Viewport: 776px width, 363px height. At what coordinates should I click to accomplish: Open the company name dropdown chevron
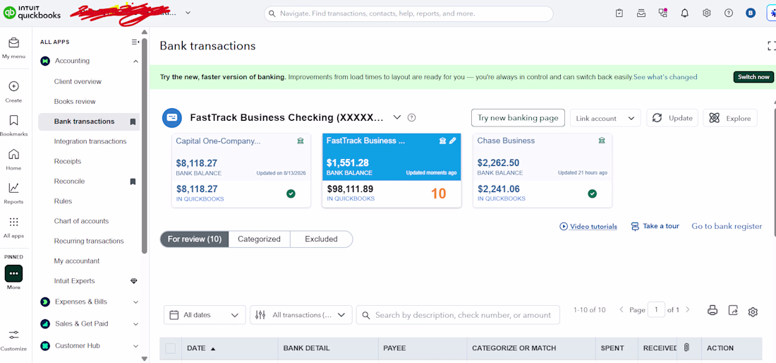click(188, 13)
